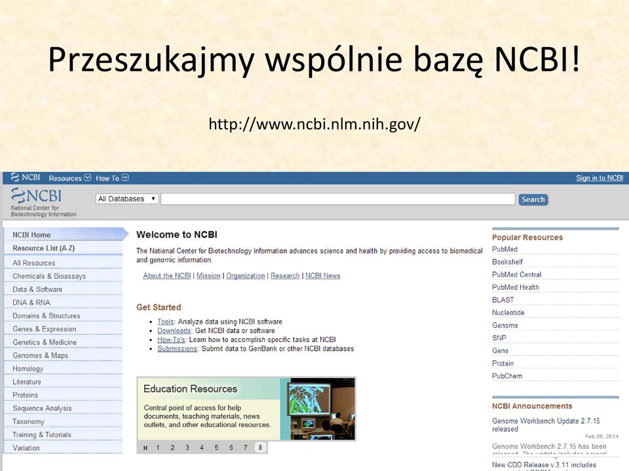Click the Search button
The width and height of the screenshot is (629, 471).
click(533, 200)
